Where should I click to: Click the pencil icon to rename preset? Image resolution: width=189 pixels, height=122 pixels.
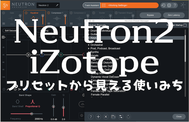(x=57, y=5)
